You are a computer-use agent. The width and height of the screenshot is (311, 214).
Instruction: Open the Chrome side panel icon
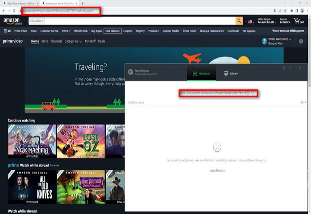pos(297,11)
